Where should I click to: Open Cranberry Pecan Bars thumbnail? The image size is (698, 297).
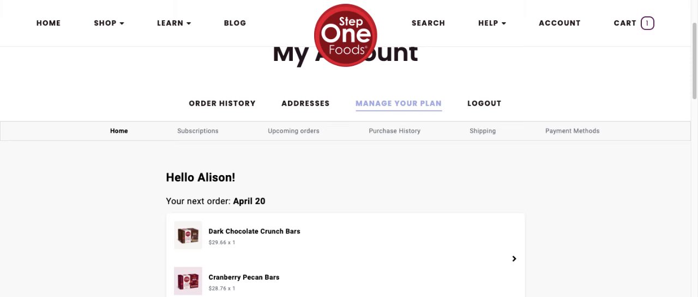coord(188,281)
